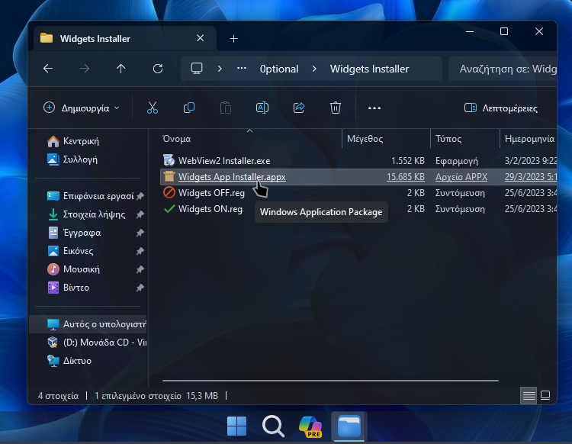Open Βίντεο videos folder
Viewport: 572px width, 444px height.
coord(76,288)
